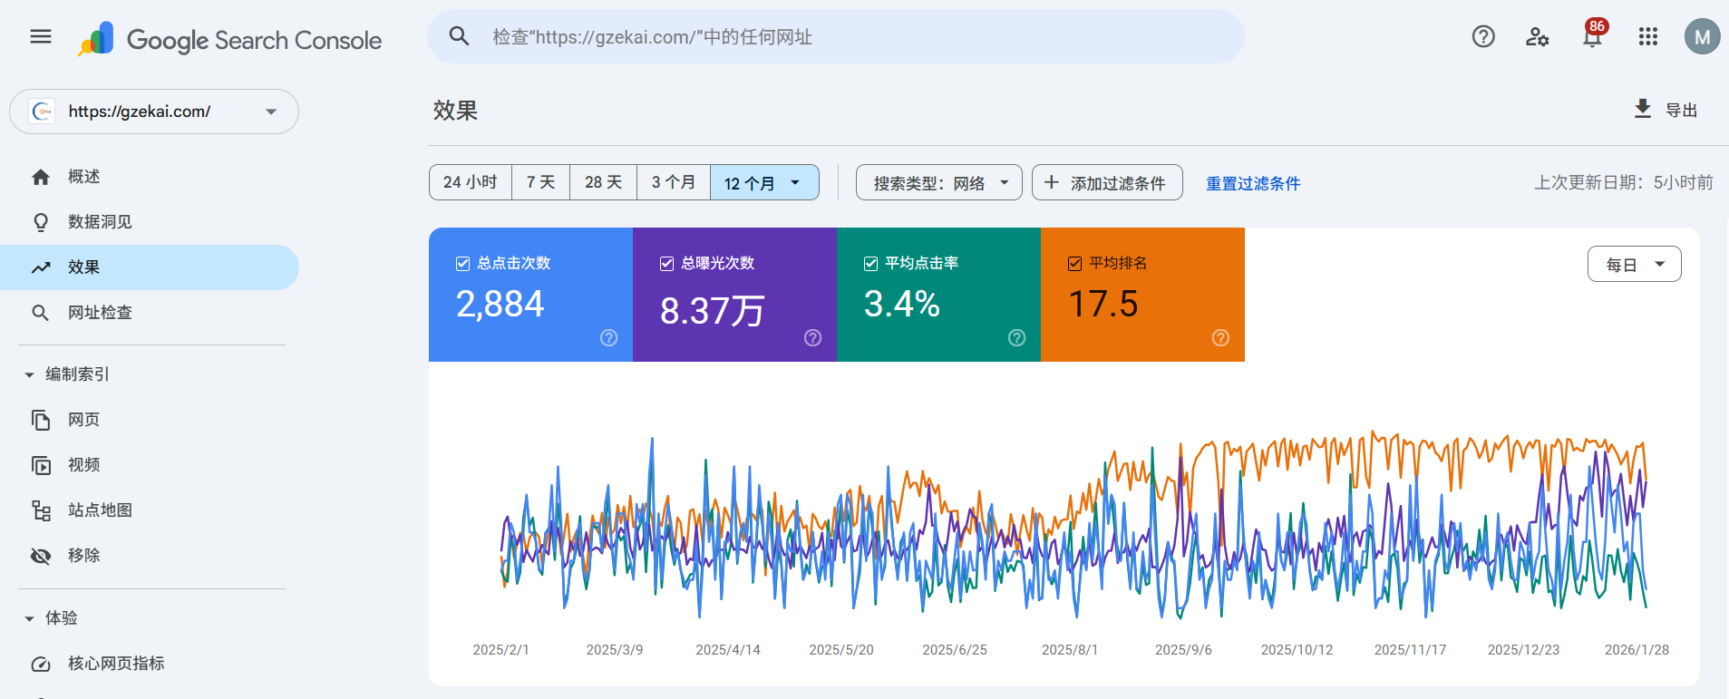Viewport: 1729px width, 699px height.
Task: Expand the 每日 granularity dropdown
Action: (1634, 265)
